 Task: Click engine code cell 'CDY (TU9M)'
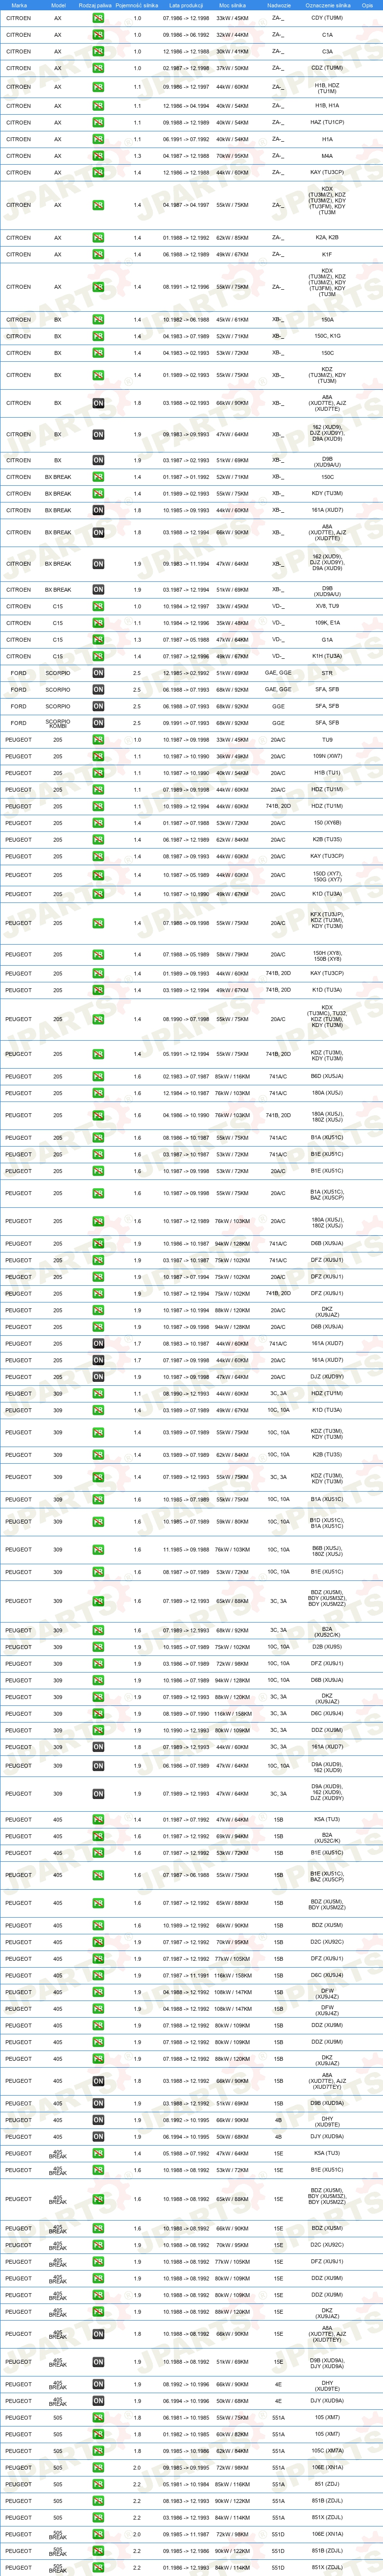(327, 18)
